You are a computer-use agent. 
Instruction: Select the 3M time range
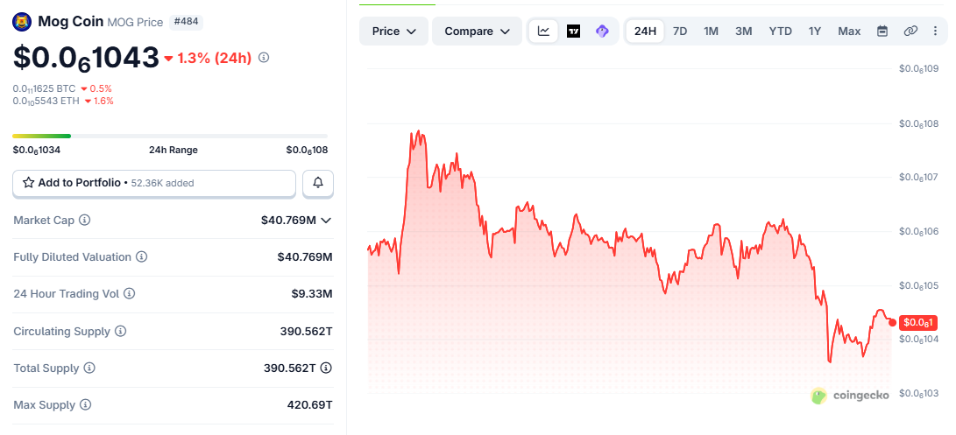743,32
